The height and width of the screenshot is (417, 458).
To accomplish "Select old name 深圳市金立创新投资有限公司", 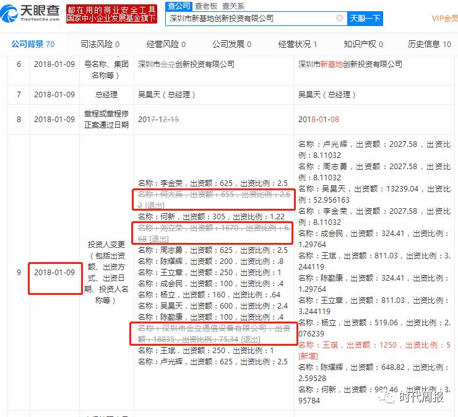I will coord(186,64).
